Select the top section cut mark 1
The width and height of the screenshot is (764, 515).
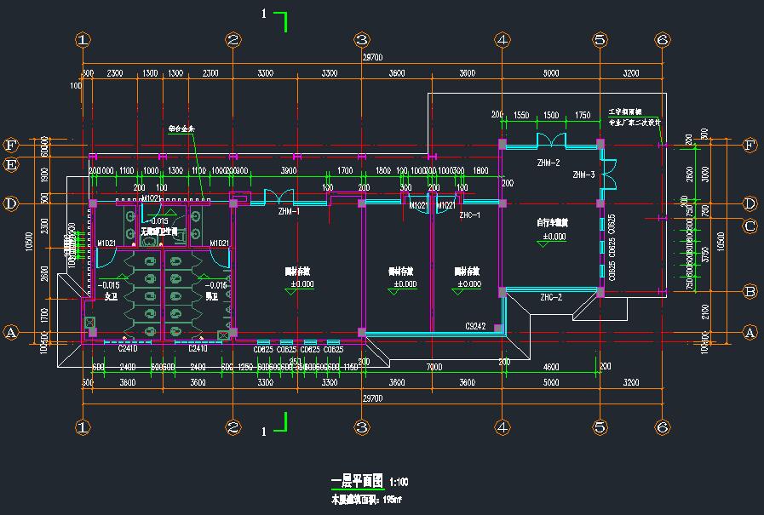pos(274,20)
